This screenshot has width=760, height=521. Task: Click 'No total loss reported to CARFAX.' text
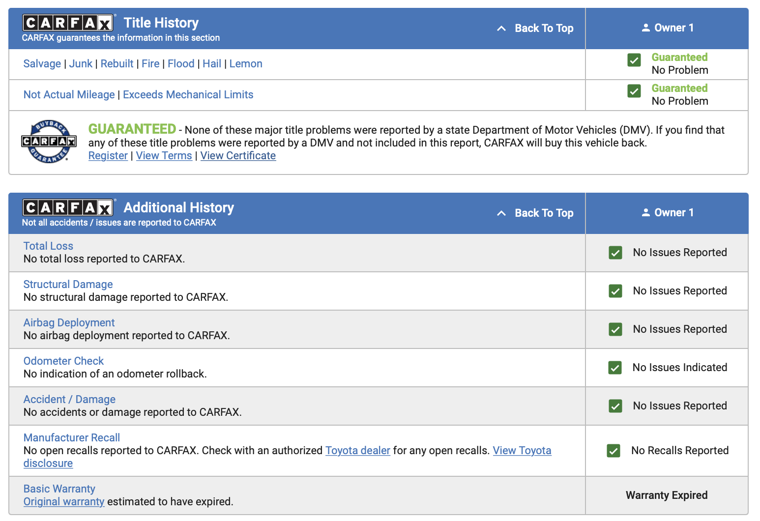[104, 259]
